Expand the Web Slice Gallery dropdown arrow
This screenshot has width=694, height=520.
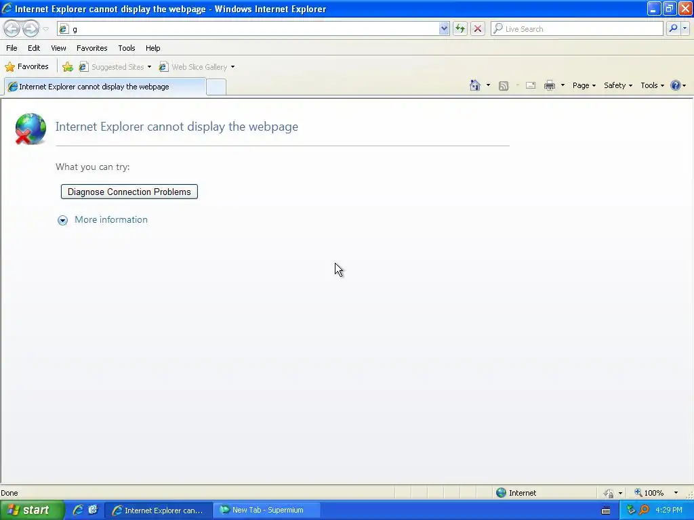233,67
